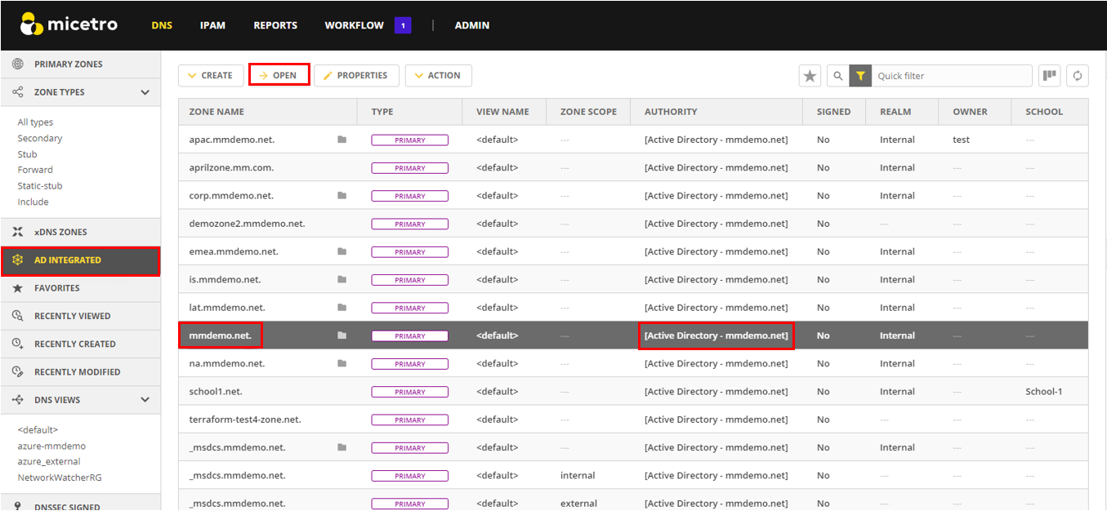Open the column configuration icon
1107x524 pixels.
[x=1049, y=76]
